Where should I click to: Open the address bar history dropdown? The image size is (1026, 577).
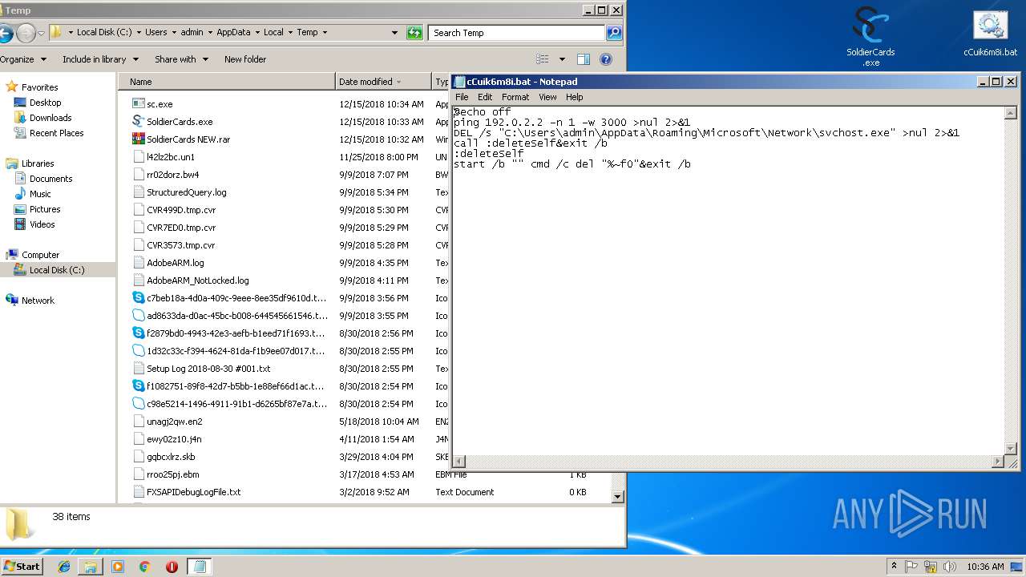point(394,33)
